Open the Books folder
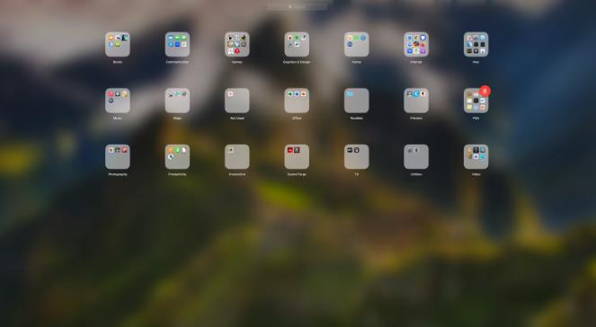This screenshot has width=596, height=327. pos(118,44)
